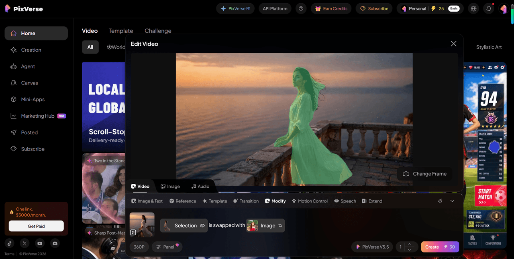Increase the generation count stepper
Screen dimensions: 514x259
click(x=410, y=244)
